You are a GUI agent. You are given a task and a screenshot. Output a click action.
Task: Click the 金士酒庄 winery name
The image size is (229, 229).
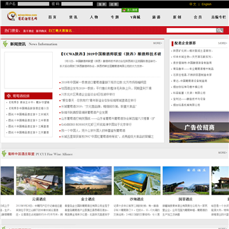(88, 199)
